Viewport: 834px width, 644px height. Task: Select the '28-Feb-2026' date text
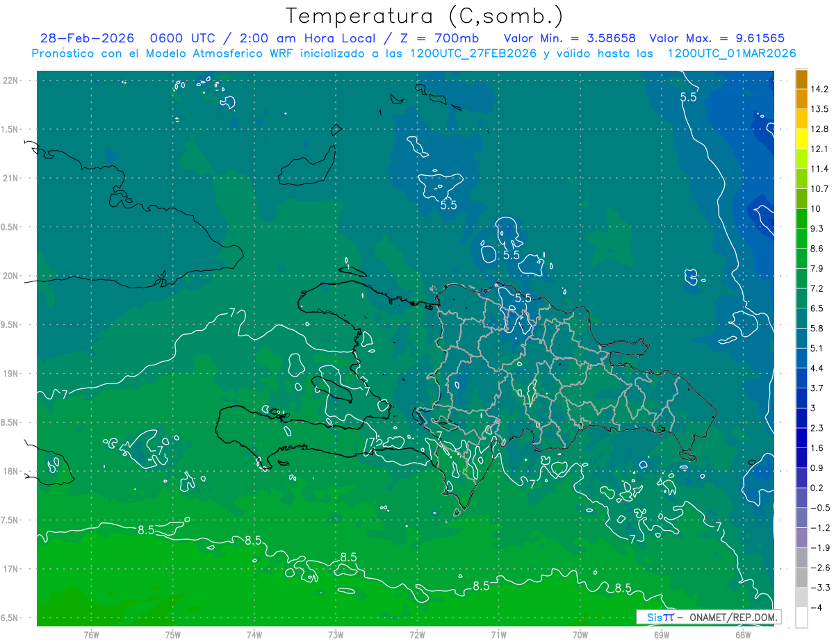(85, 38)
